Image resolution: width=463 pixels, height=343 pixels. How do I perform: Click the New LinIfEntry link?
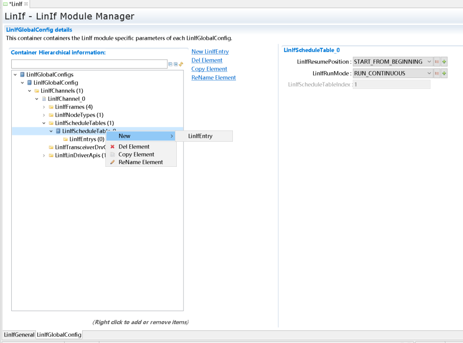coord(210,52)
